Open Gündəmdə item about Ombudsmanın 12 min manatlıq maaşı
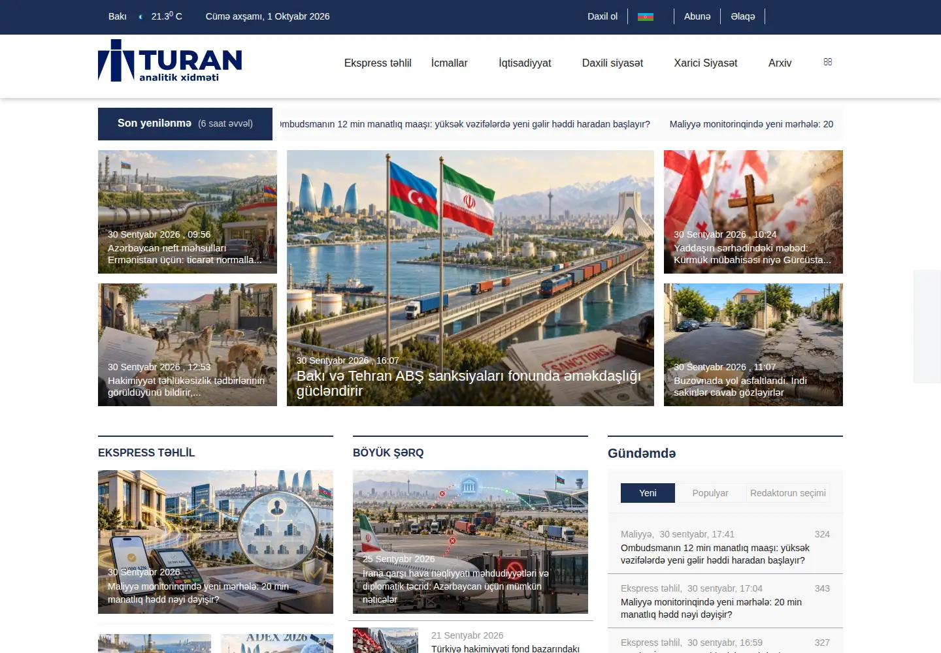This screenshot has height=653, width=941. [715, 554]
